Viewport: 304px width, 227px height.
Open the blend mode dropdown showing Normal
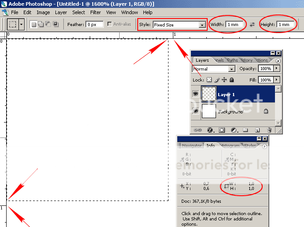click(213, 69)
